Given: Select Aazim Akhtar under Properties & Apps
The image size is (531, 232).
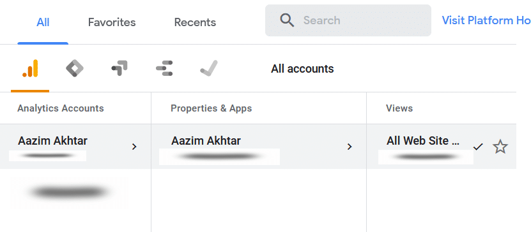Looking at the screenshot, I should point(259,147).
